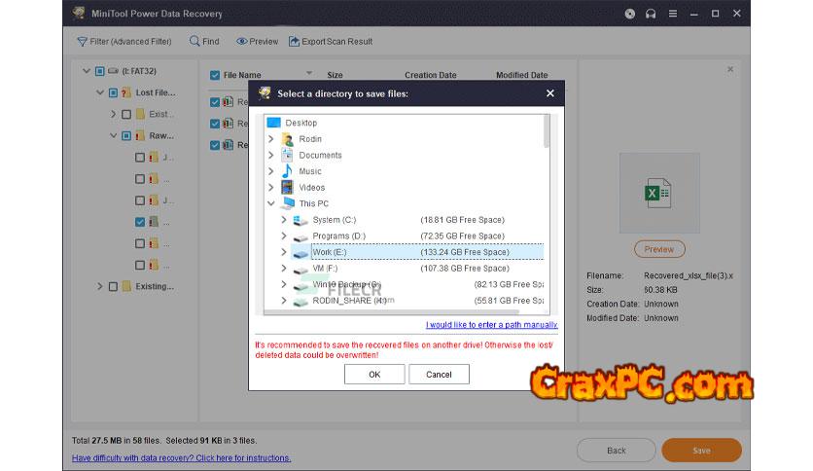Check the Existing... folder checkbox

click(113, 286)
